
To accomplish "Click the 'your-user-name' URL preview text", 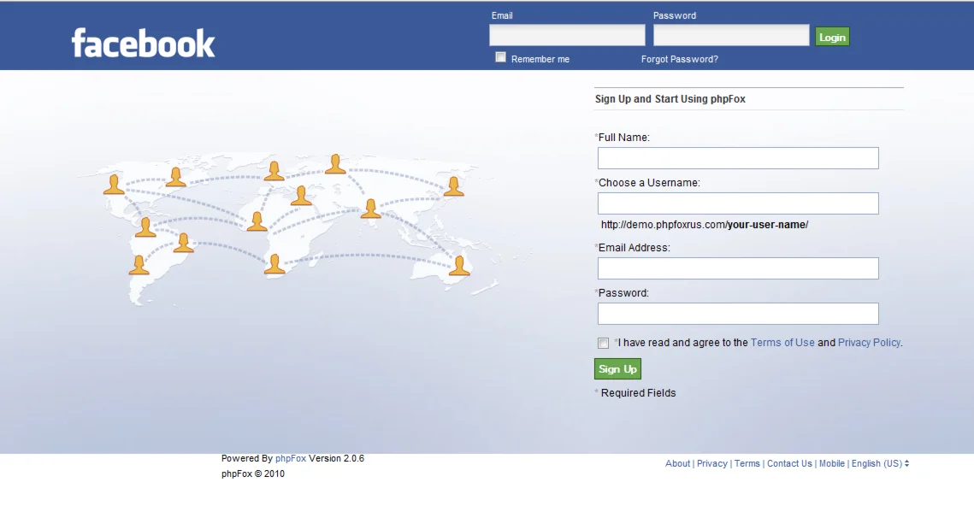I will (x=768, y=225).
